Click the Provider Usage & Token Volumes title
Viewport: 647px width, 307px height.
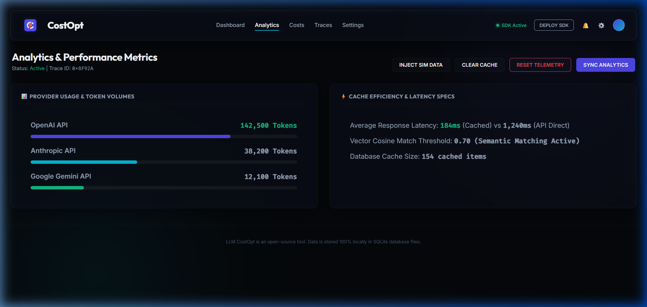pyautogui.click(x=82, y=96)
